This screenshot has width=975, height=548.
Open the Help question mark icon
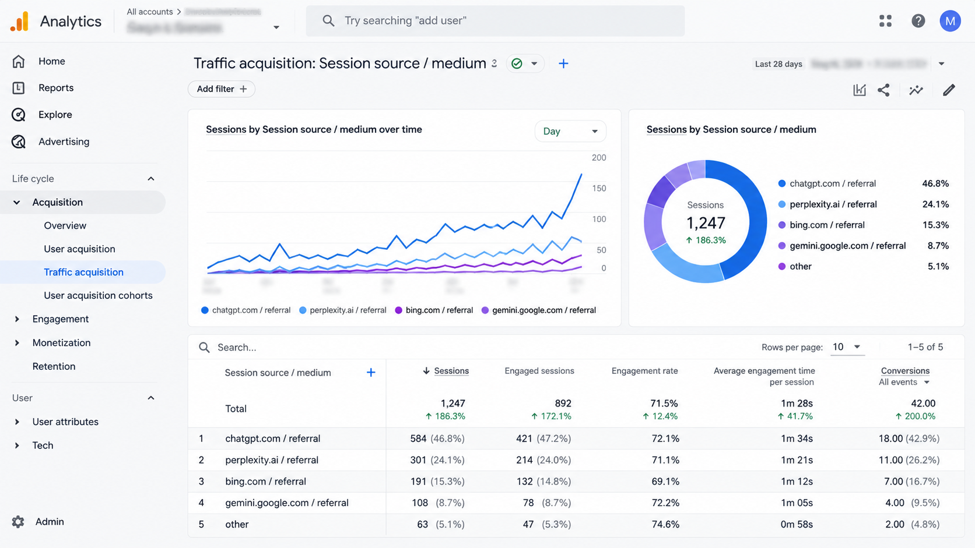[x=918, y=21]
